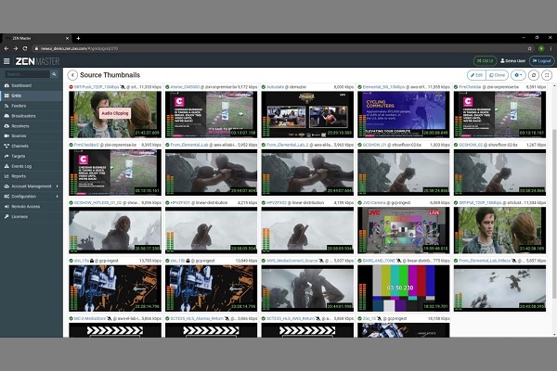Open the gear settings dropdown
This screenshot has width=557, height=371.
pos(518,75)
